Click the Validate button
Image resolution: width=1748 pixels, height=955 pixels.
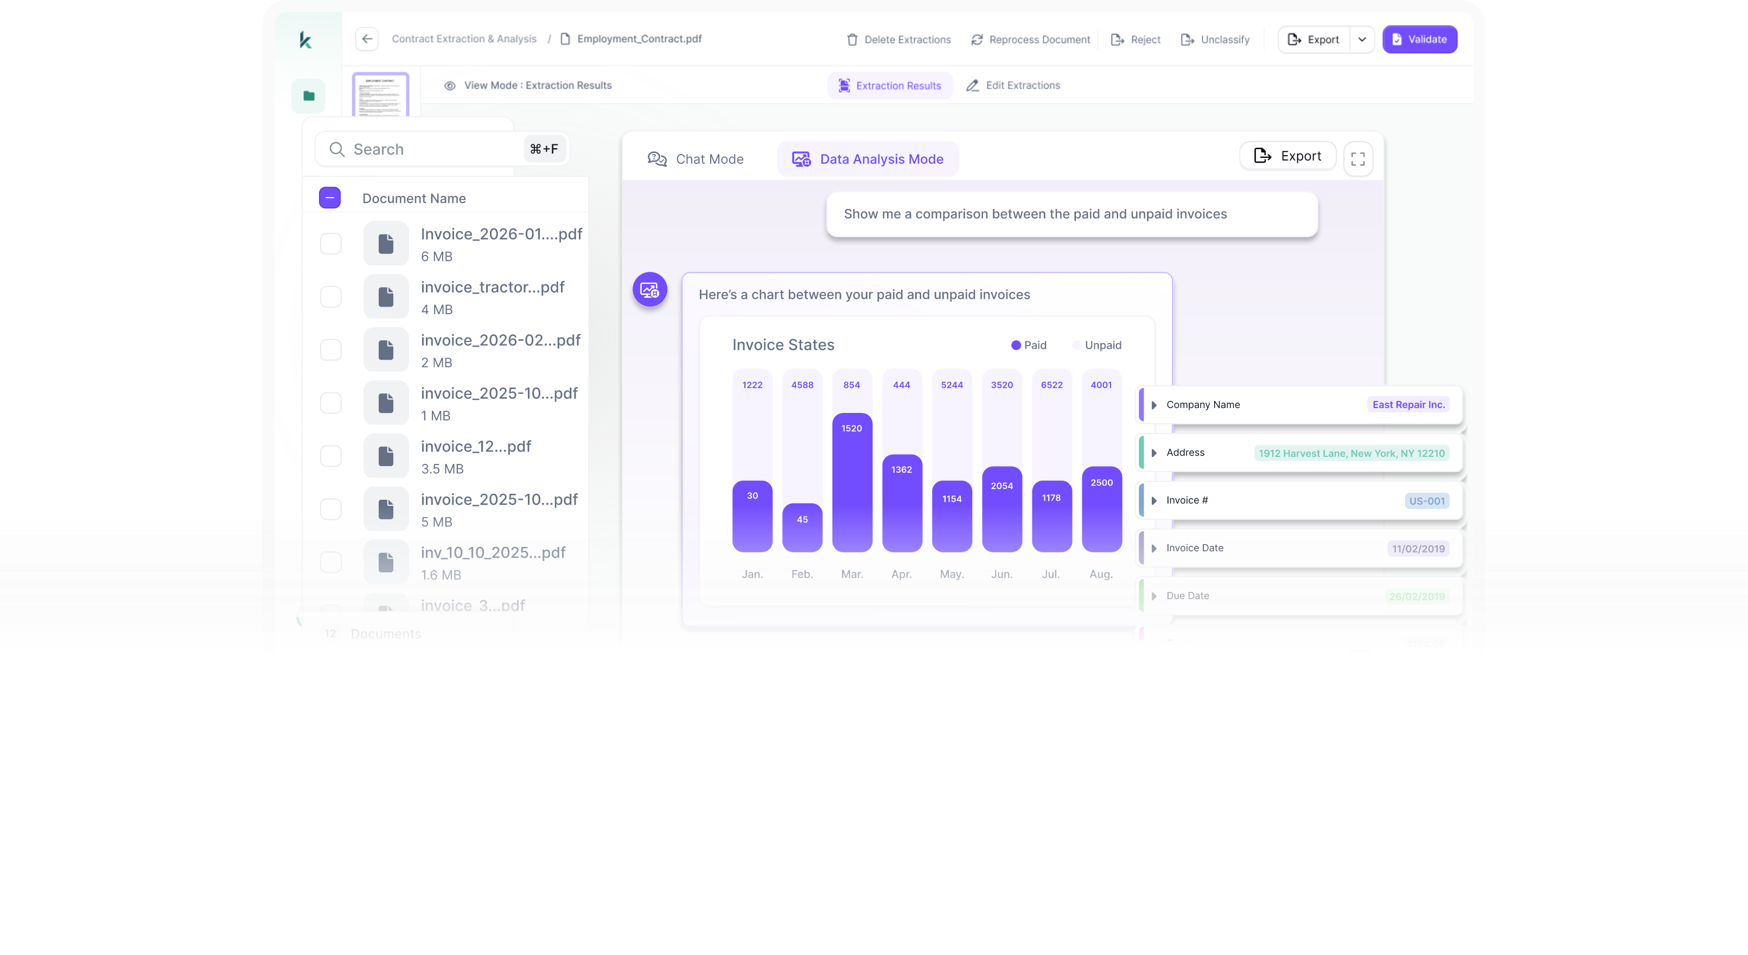[x=1420, y=40]
